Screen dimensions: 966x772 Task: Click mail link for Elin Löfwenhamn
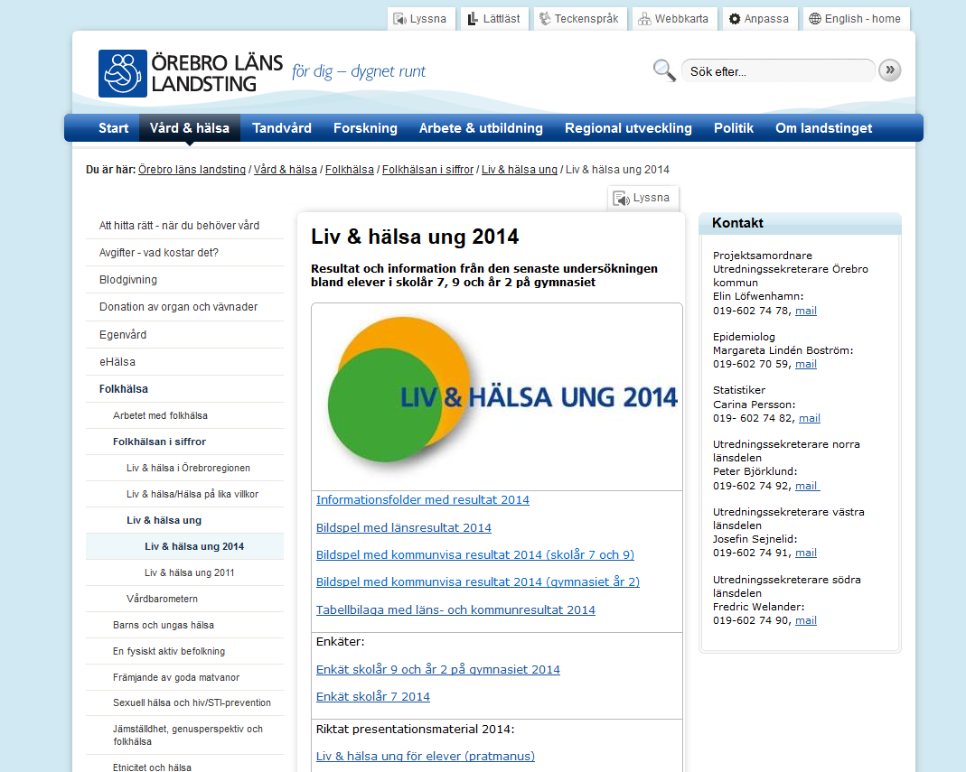tap(806, 311)
